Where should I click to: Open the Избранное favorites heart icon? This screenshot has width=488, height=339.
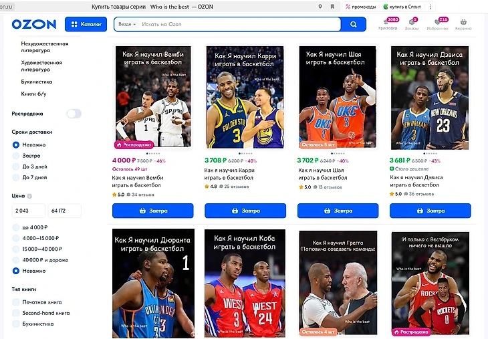437,22
